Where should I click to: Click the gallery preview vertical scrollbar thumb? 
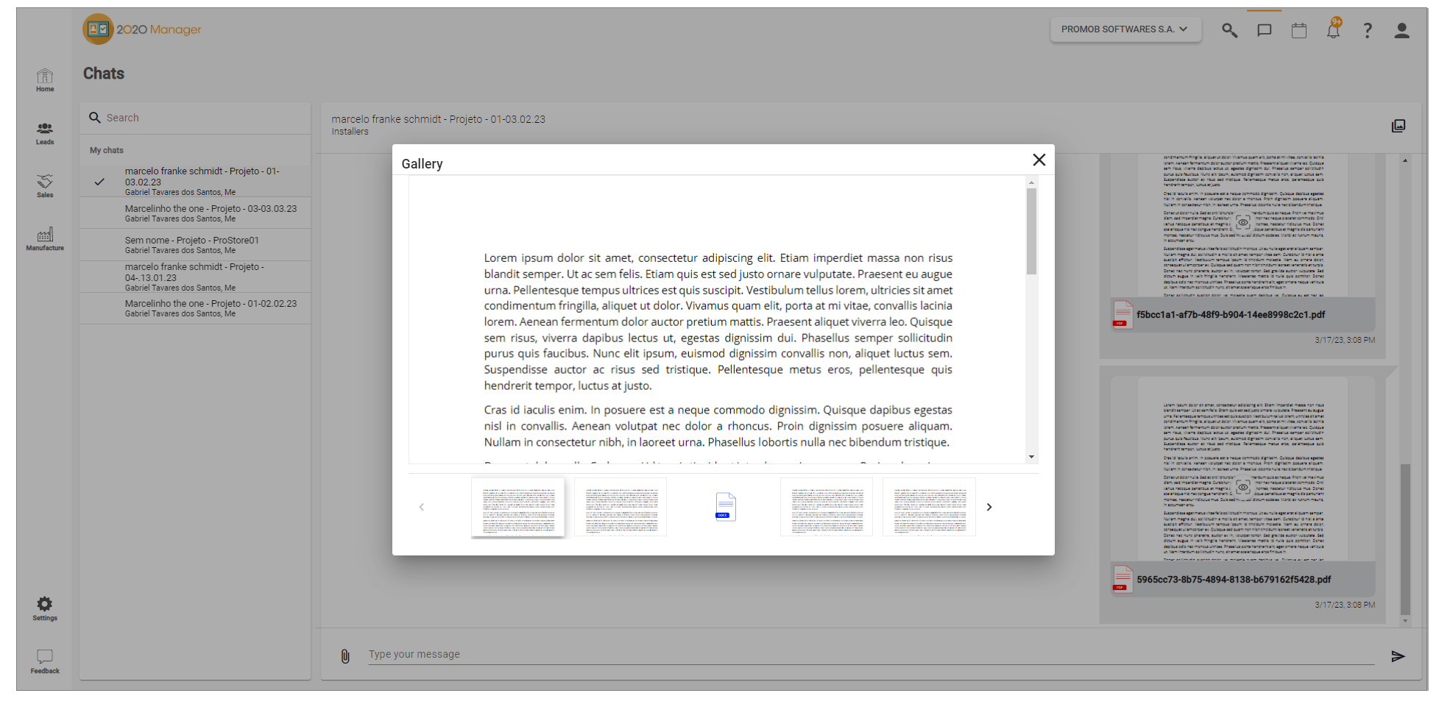(1031, 231)
